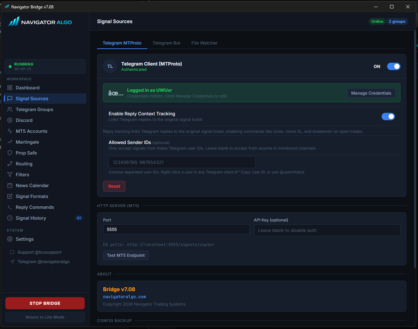Click the Signal Sources chat icon

coord(10,99)
